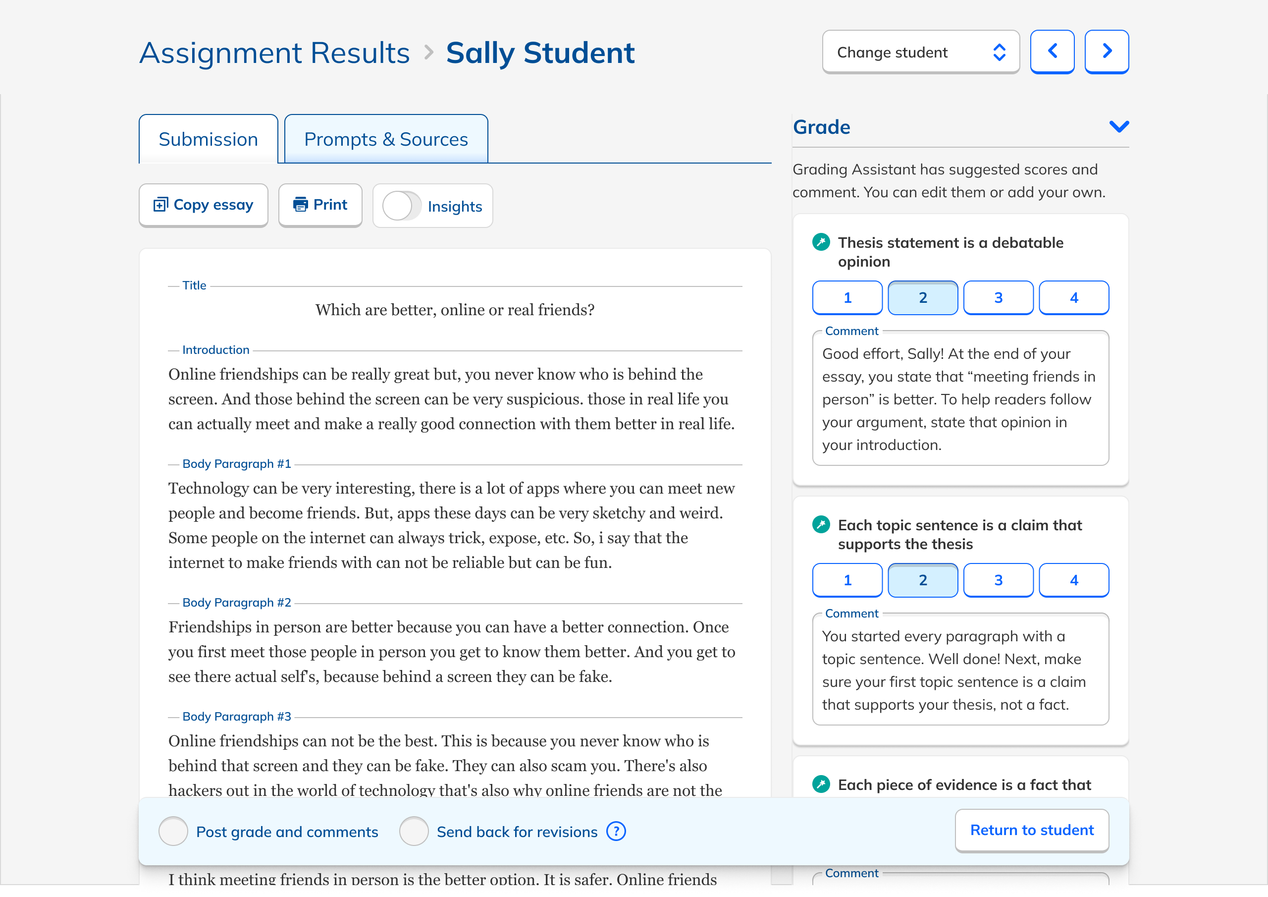
Task: Click the Grading Assistant icon beside evidence criterion
Action: tap(821, 784)
